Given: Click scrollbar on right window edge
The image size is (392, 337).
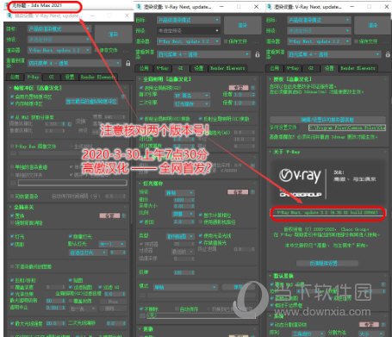Looking at the screenshot, I should click(x=391, y=101).
